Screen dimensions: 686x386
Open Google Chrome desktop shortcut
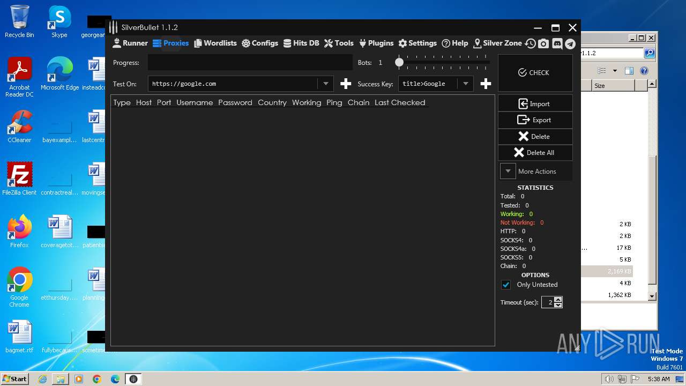click(19, 287)
